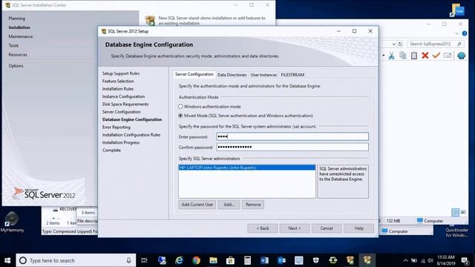Expand the File Explorer ribbon chevron
The image size is (475, 267).
pyautogui.click(x=457, y=33)
